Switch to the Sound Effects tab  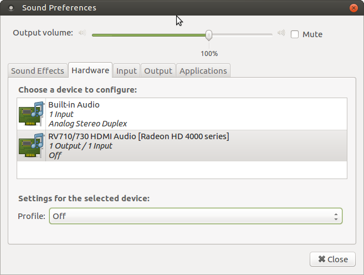pos(38,70)
